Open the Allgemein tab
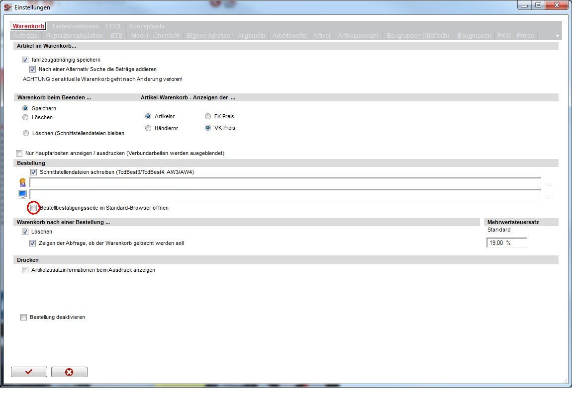This screenshot has height=395, width=572. click(x=251, y=36)
